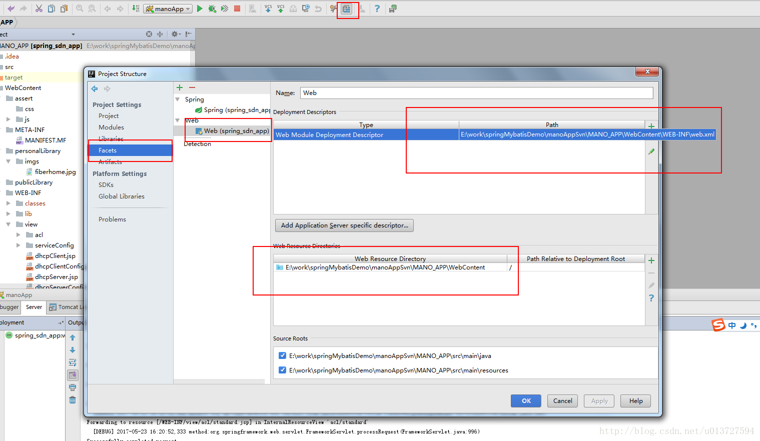Toggle scroll to end console icon
760x441 pixels.
[x=73, y=375]
